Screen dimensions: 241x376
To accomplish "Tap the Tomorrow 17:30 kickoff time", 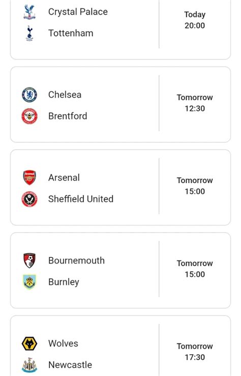I will point(195,352).
